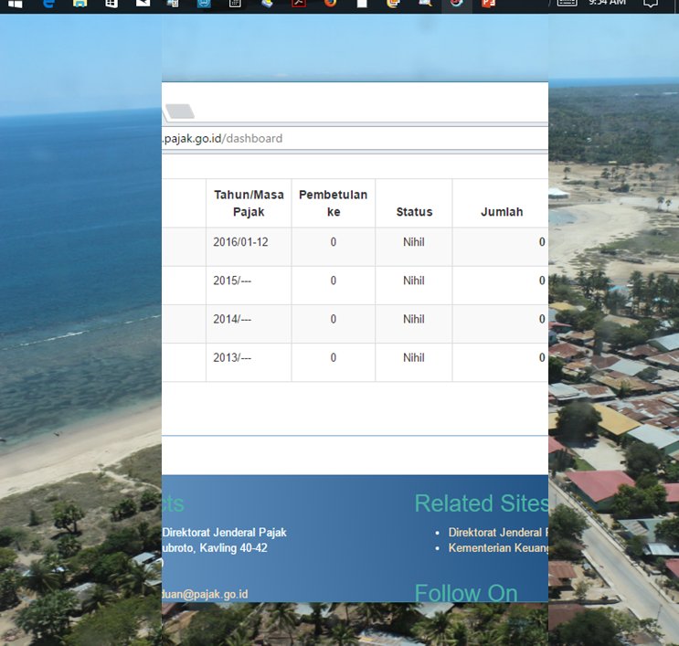Open the Windows Start menu
This screenshot has width=679, height=646.
[16, 4]
